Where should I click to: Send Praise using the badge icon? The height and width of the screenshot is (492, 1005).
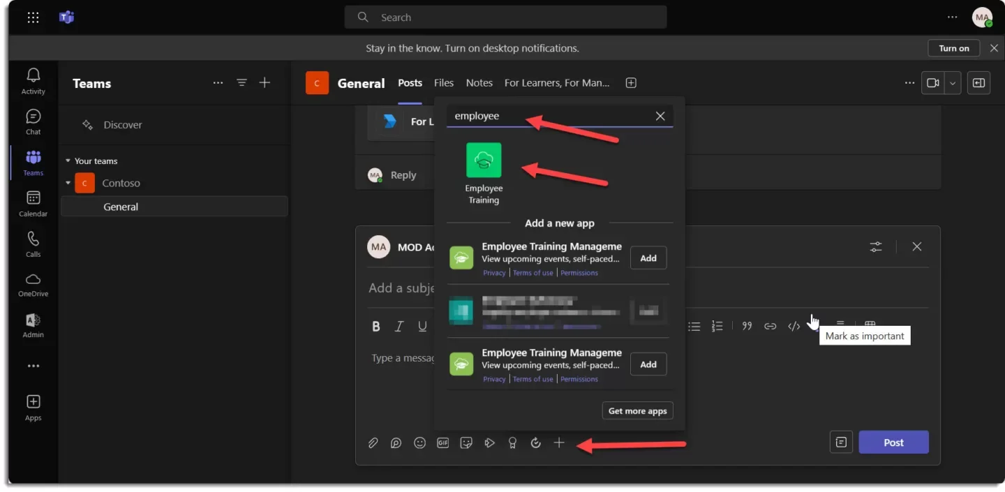pos(512,442)
